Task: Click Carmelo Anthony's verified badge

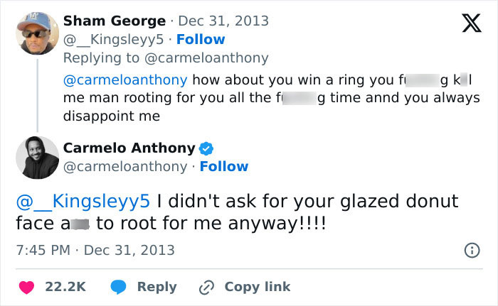Action: tap(206, 148)
